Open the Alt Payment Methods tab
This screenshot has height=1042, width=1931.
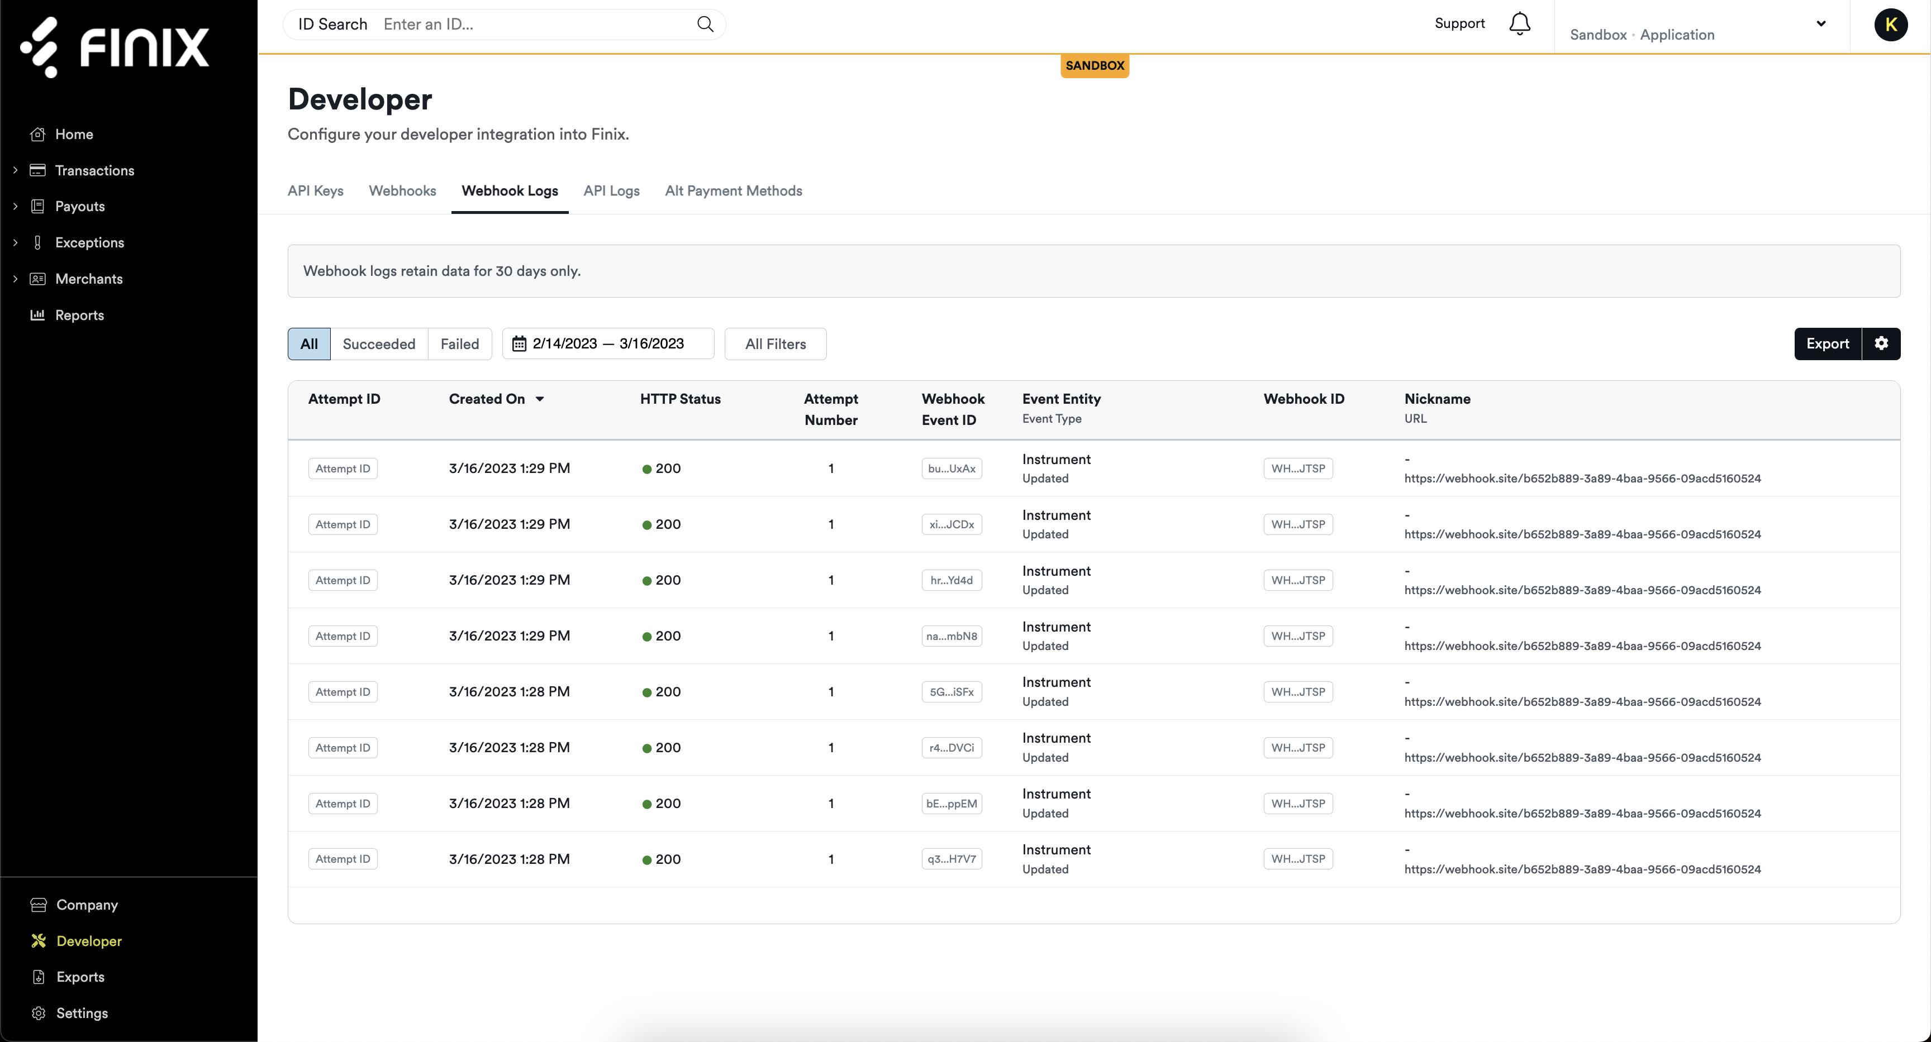click(x=733, y=191)
